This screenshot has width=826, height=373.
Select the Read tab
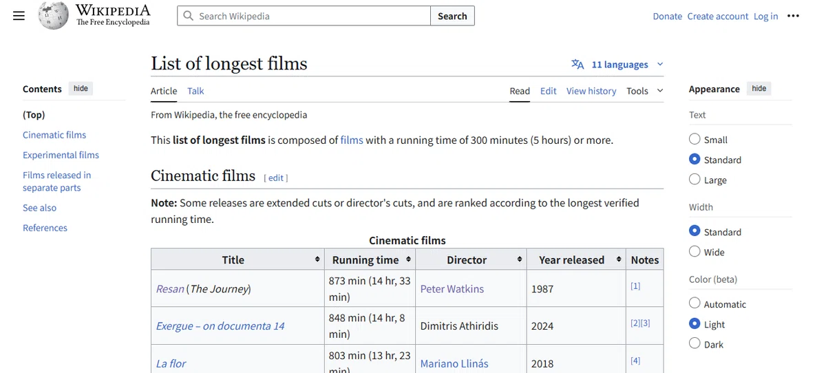coord(520,91)
